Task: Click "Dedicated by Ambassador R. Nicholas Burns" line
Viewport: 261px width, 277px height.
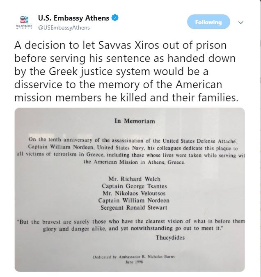Action: [134, 257]
